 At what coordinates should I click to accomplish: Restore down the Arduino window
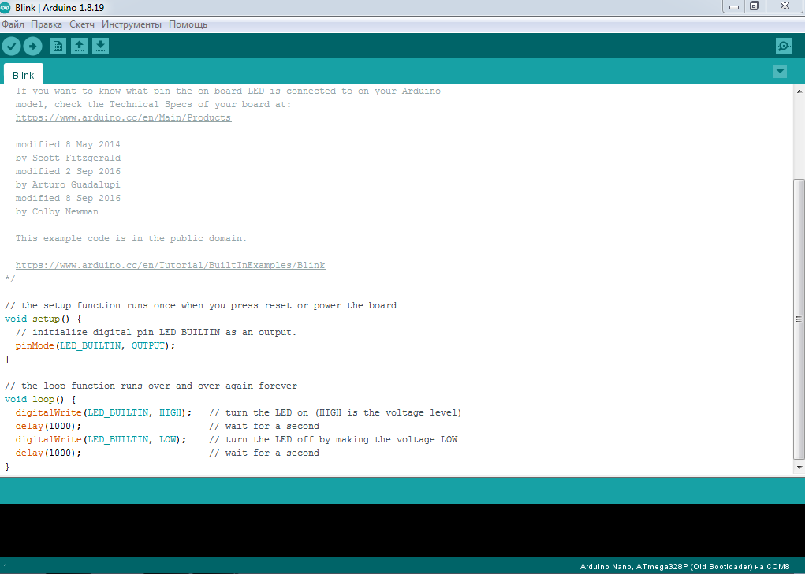point(755,6)
